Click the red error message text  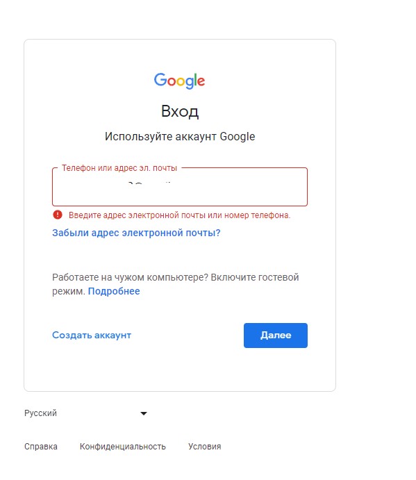point(179,215)
